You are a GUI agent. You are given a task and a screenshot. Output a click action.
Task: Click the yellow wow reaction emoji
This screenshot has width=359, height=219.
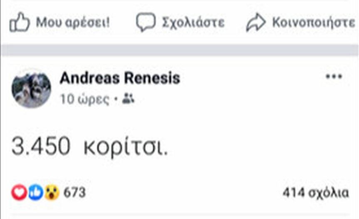[52, 192]
